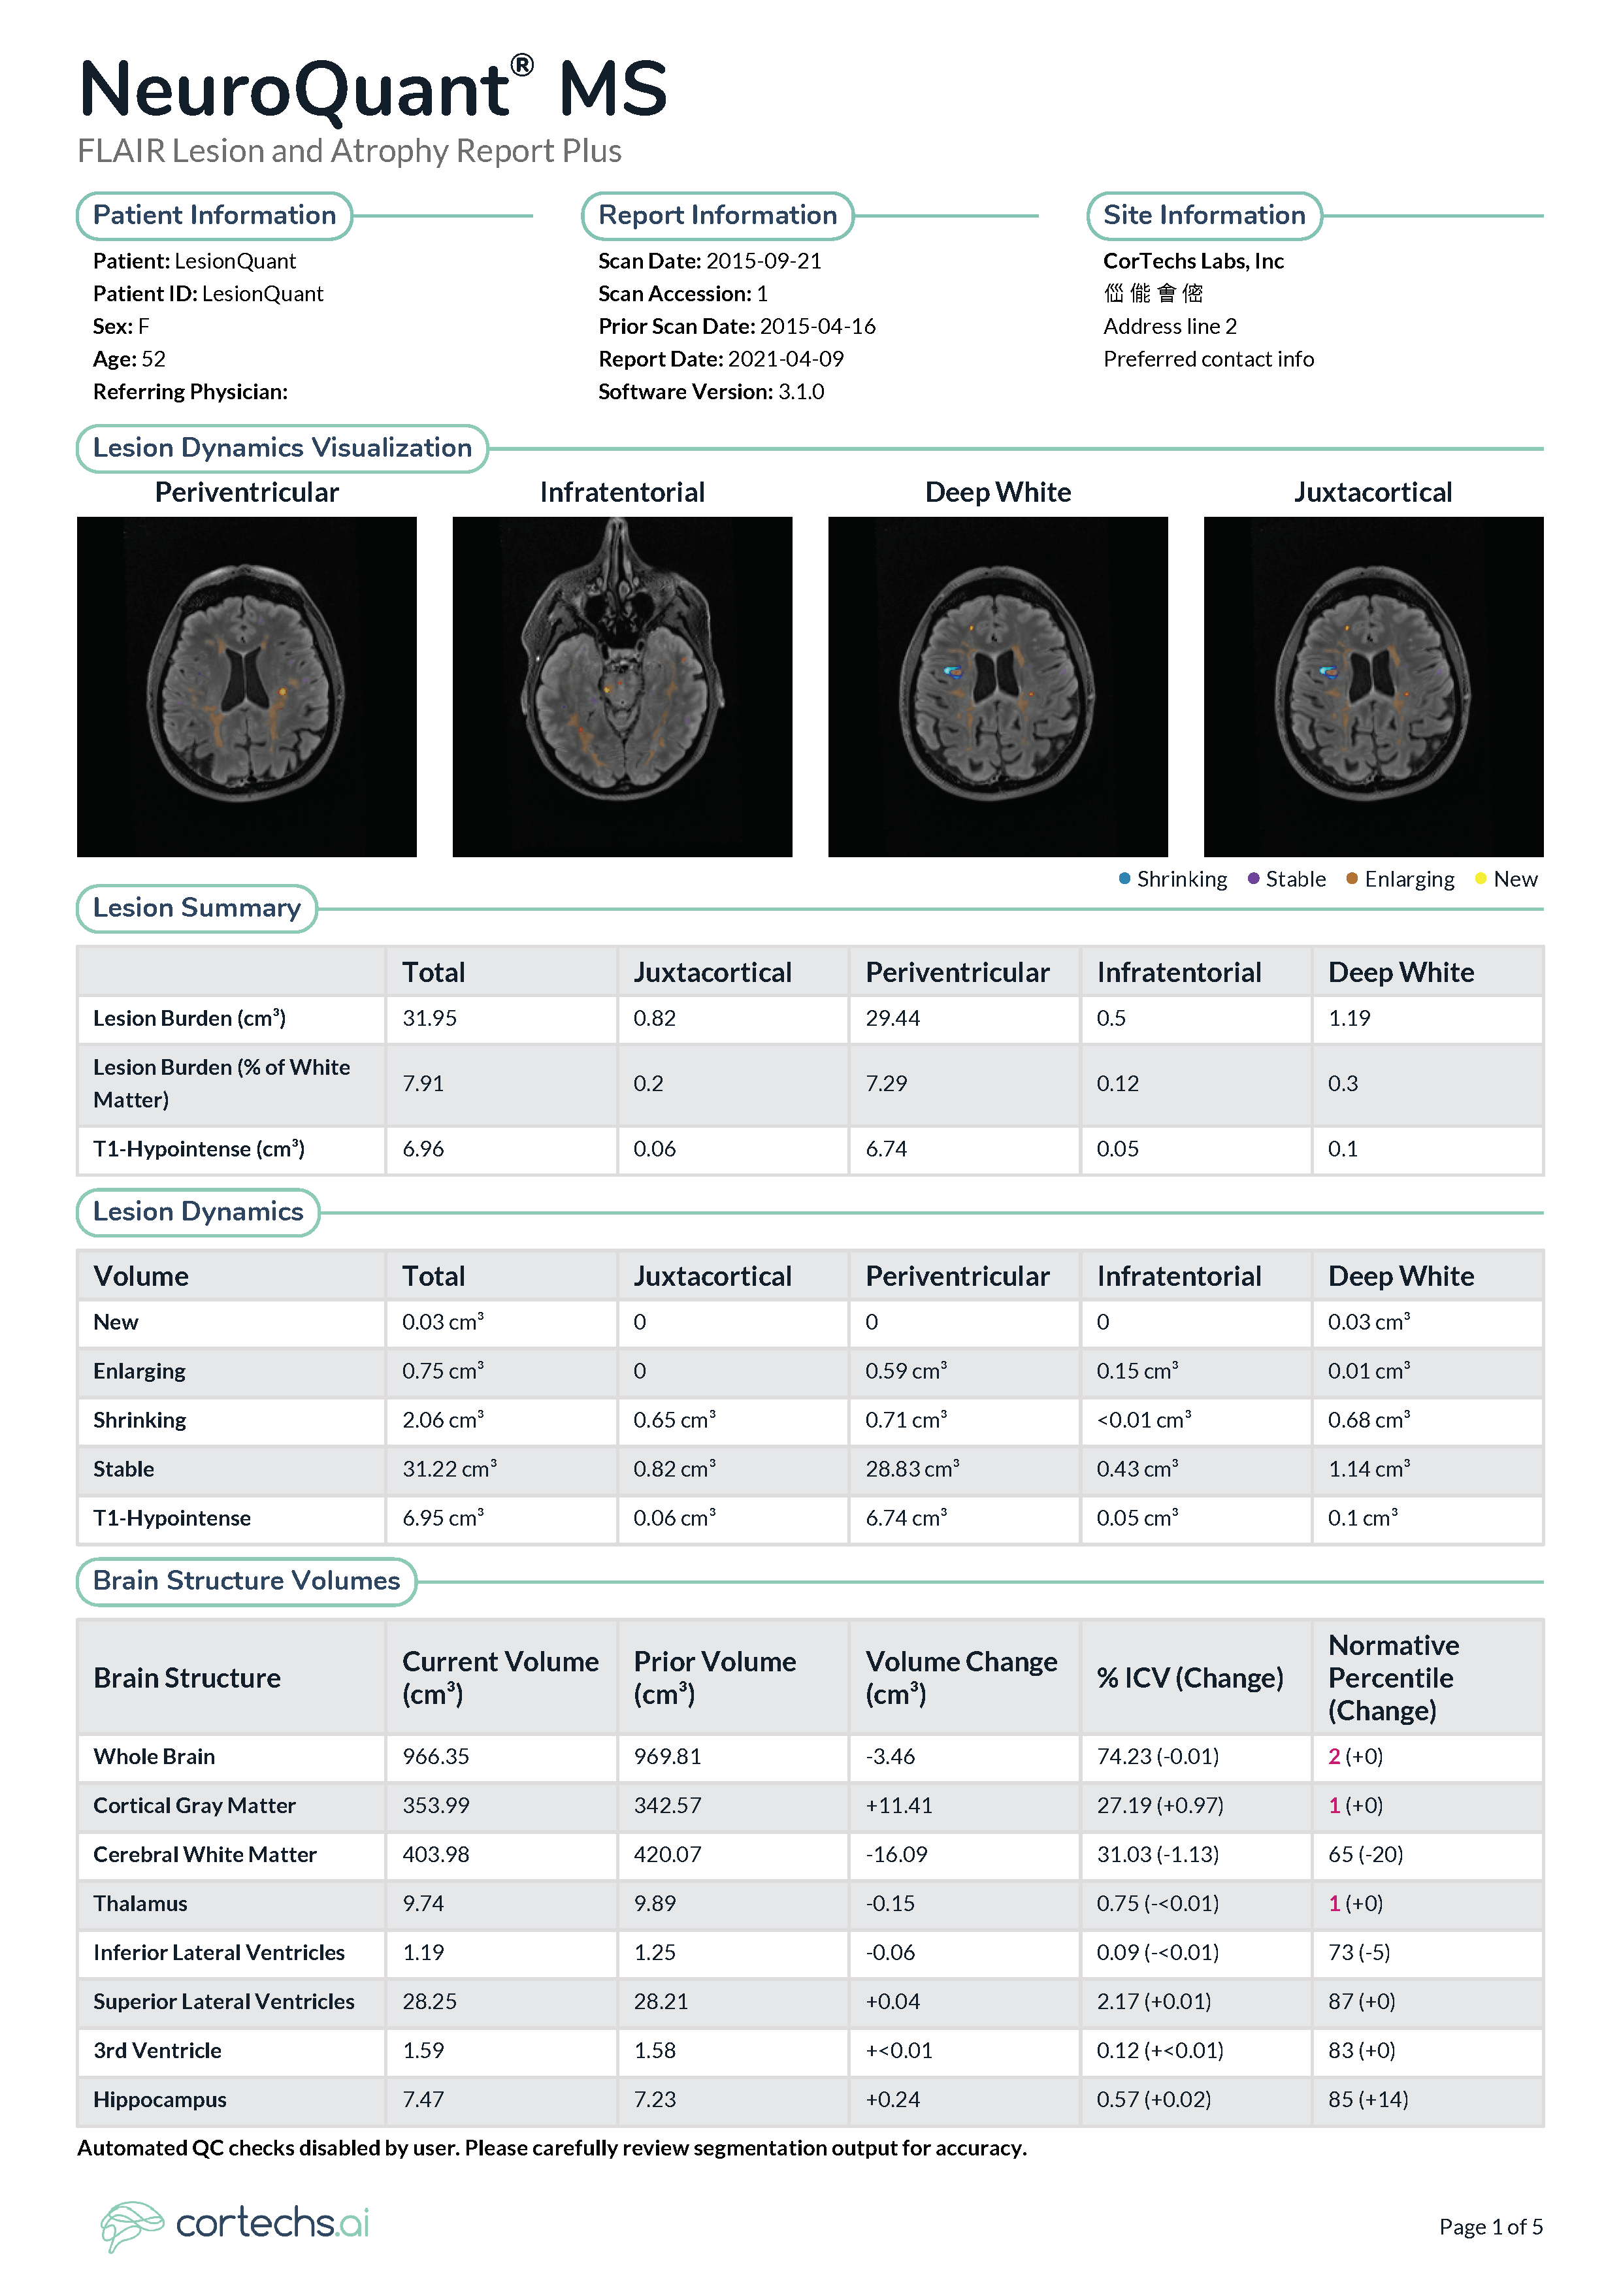Click the Page 1 of 5 indicator
The height and width of the screenshot is (2292, 1621).
click(1490, 2227)
